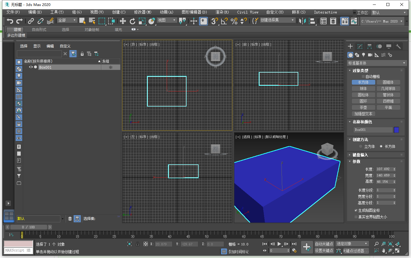Open the 标准基本体 dropdown
Screen dimensions: 411x258
(x=377, y=63)
